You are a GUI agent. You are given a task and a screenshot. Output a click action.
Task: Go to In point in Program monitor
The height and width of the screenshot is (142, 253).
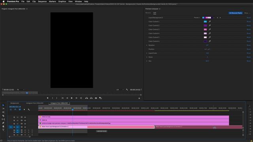pos(62,98)
